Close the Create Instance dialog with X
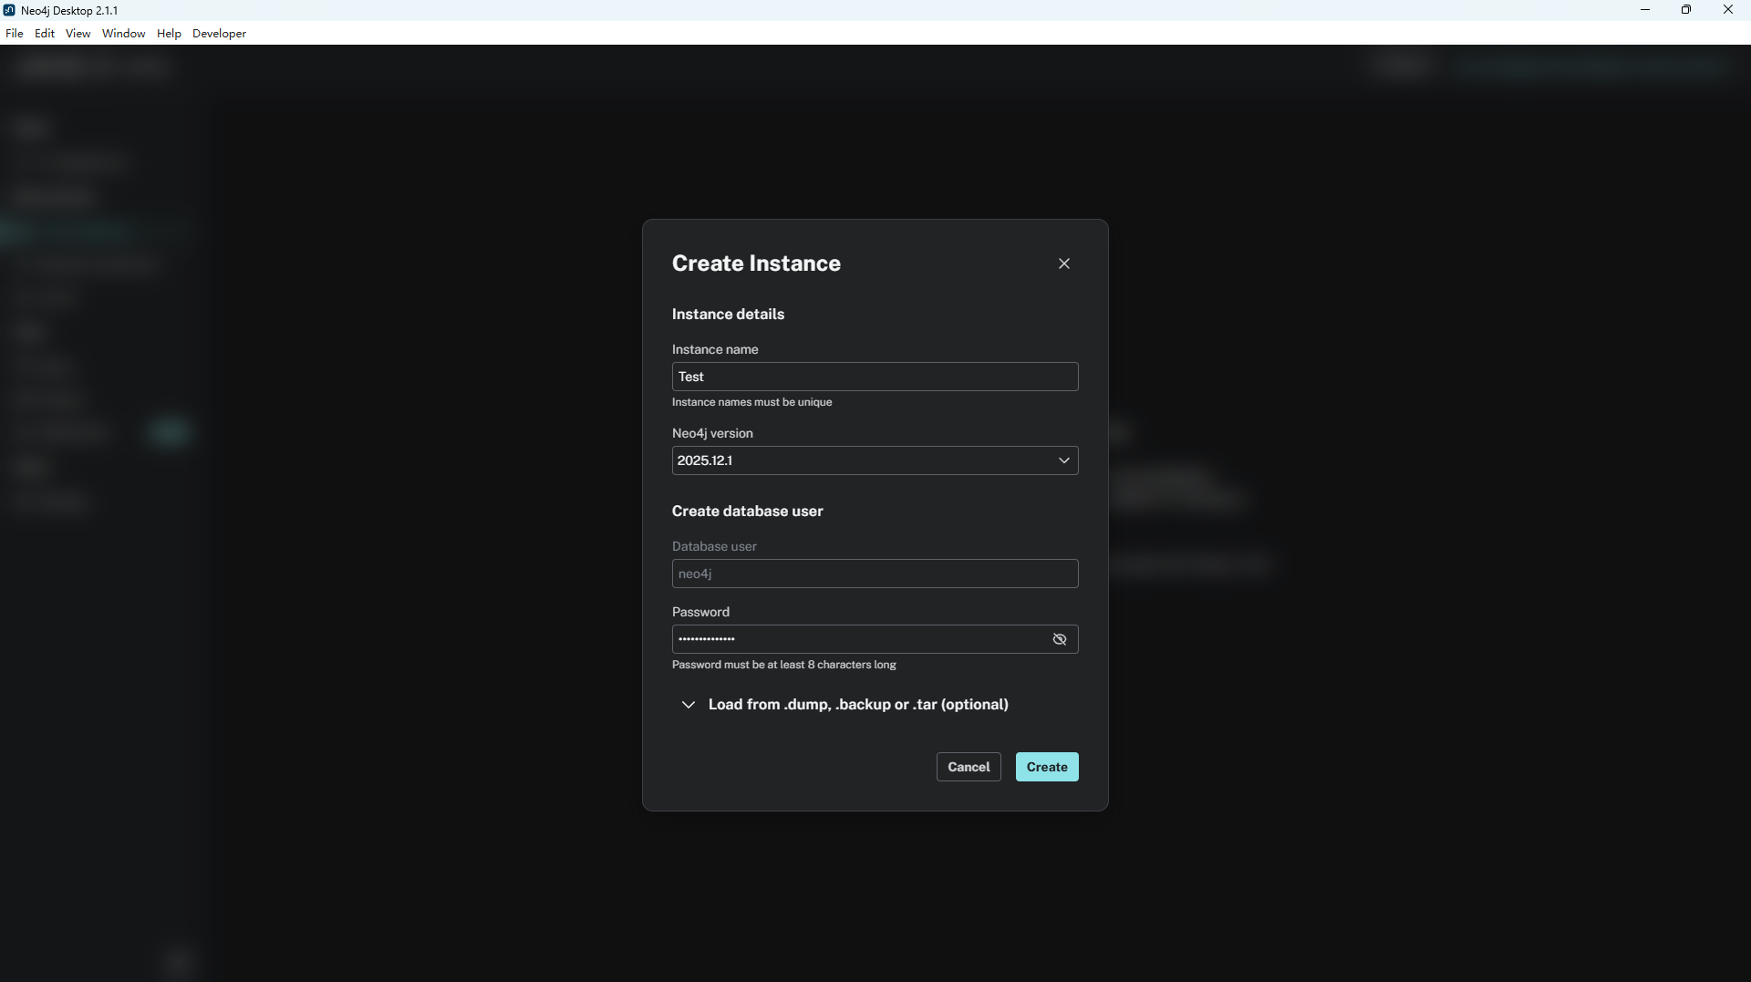The width and height of the screenshot is (1751, 982). (x=1063, y=264)
